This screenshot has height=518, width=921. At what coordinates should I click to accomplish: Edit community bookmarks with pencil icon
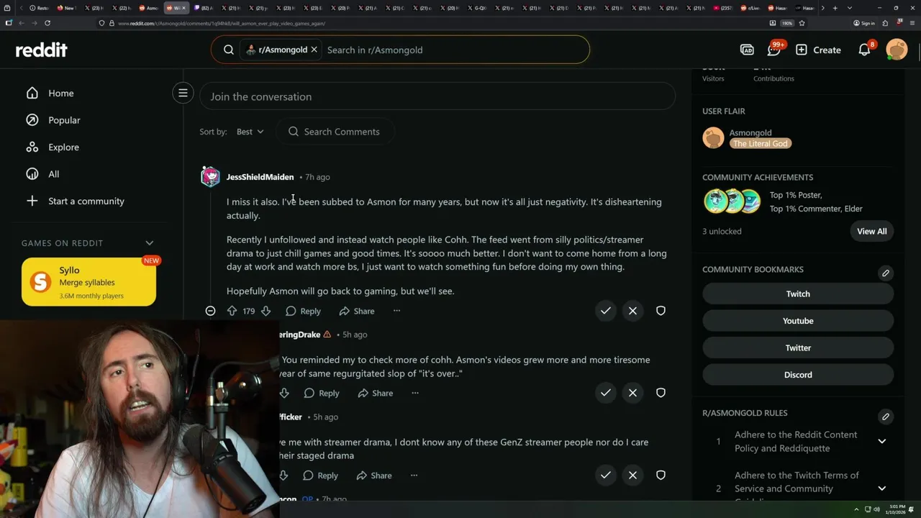(886, 273)
